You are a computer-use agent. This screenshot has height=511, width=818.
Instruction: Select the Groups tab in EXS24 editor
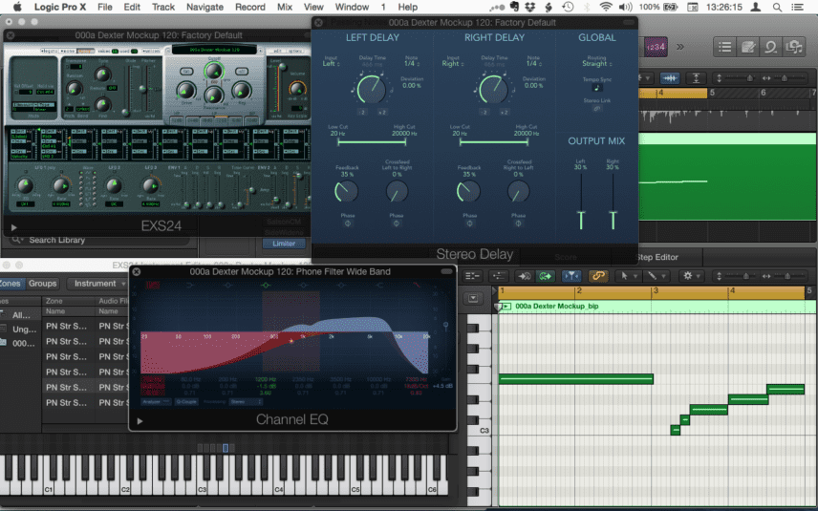click(x=42, y=283)
